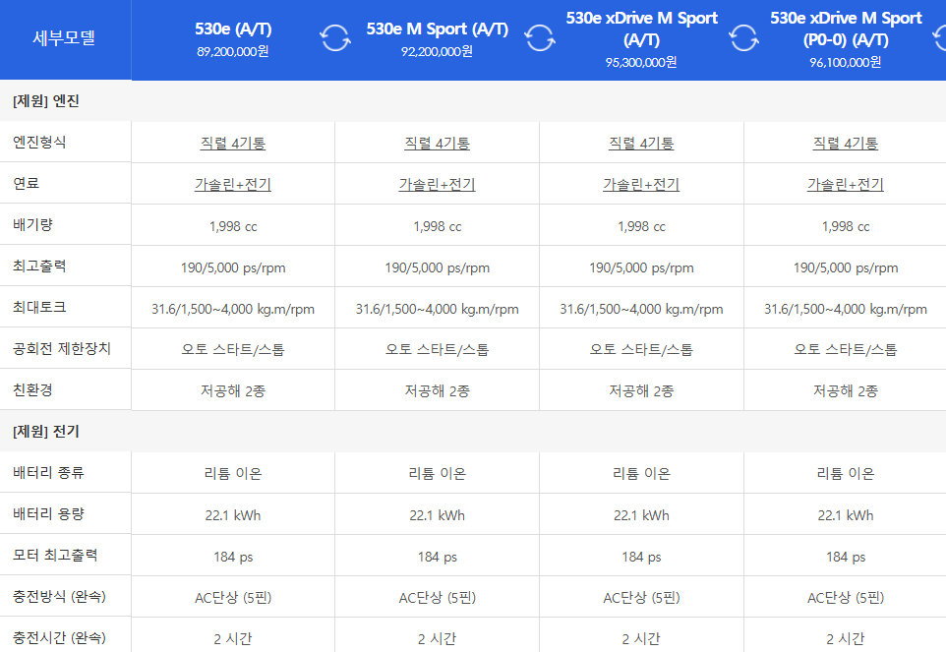Viewport: 946px width, 652px height.
Task: Open 직렬 4기통 link under 95,300,000원 model
Action: [641, 143]
